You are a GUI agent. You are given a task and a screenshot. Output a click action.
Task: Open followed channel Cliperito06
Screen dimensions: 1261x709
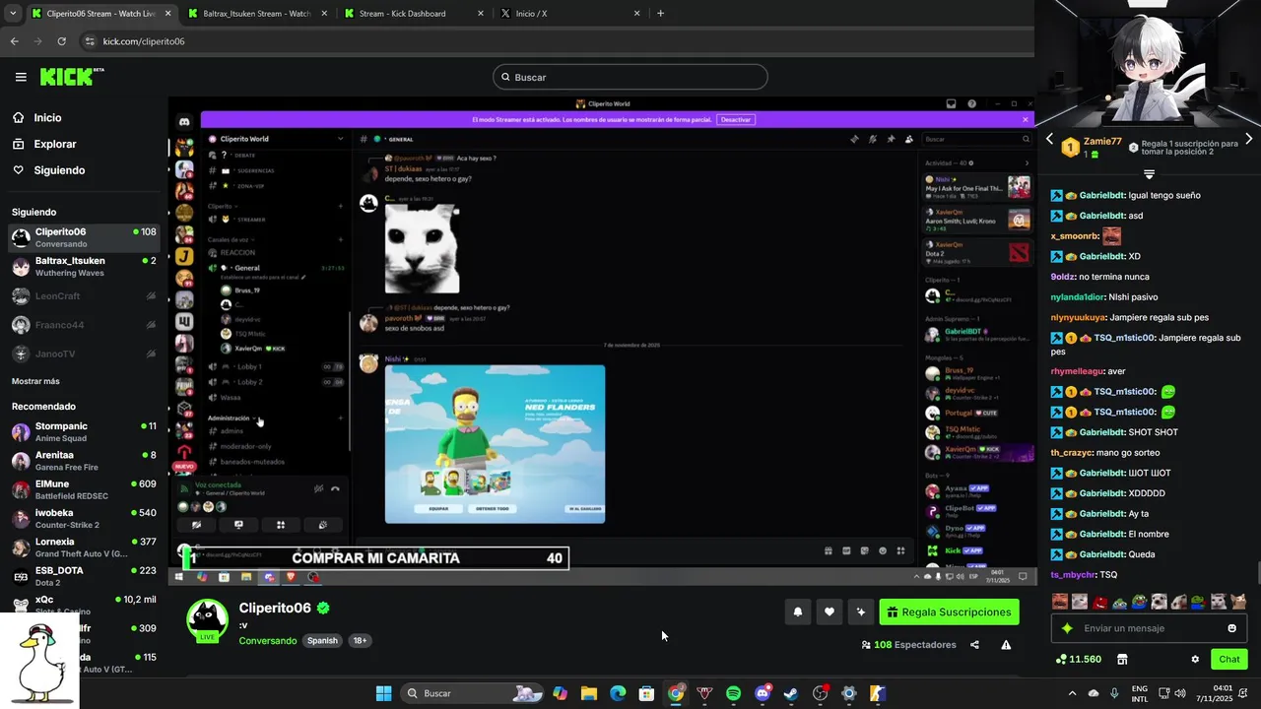pyautogui.click(x=84, y=237)
